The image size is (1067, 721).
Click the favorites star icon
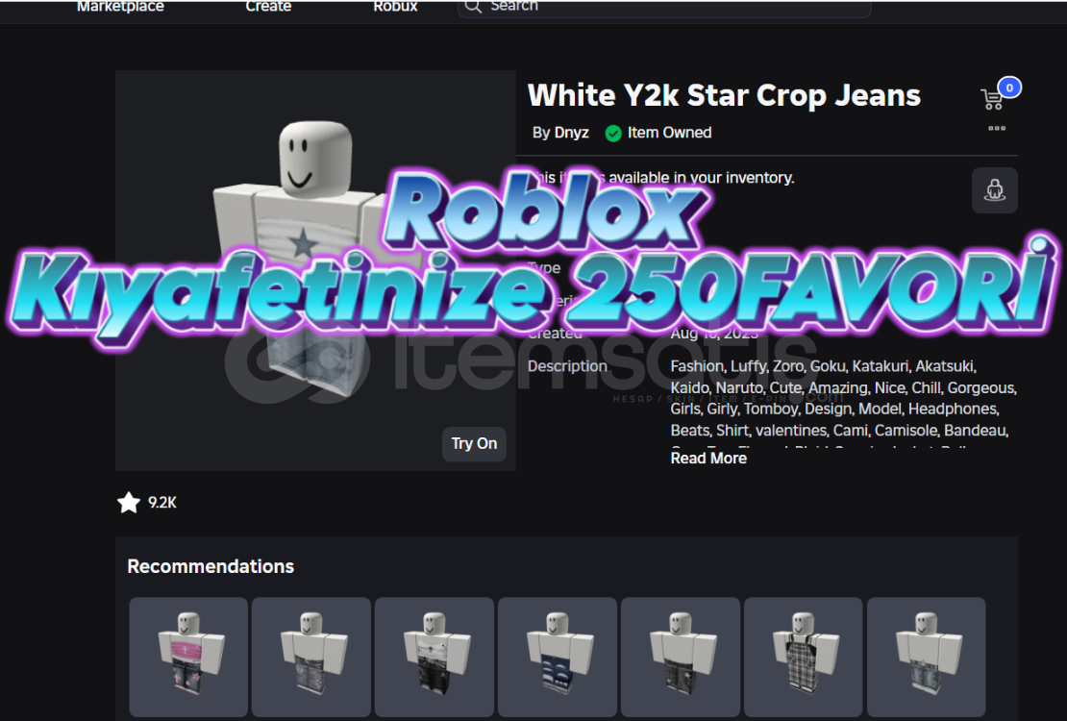[128, 503]
